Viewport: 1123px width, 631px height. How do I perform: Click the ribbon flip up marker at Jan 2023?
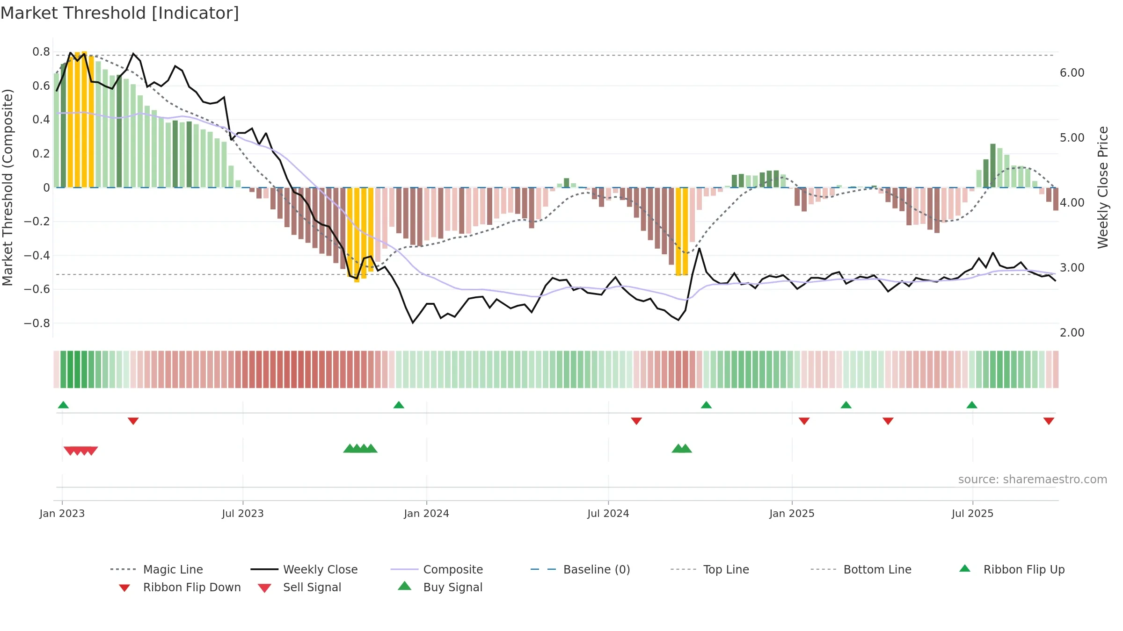click(63, 405)
